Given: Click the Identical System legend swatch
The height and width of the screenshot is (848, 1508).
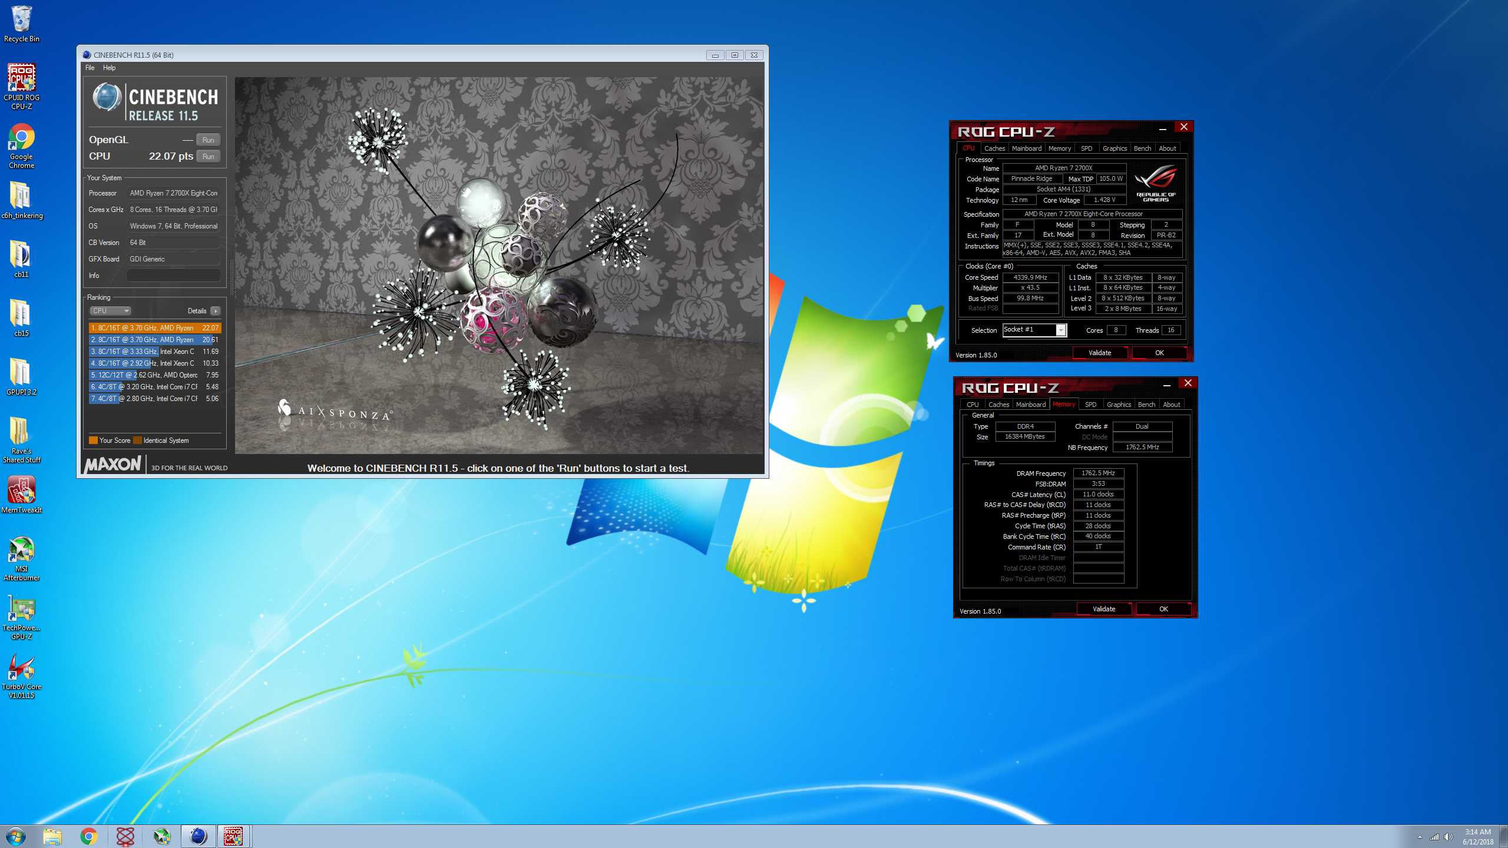Looking at the screenshot, I should [x=137, y=440].
